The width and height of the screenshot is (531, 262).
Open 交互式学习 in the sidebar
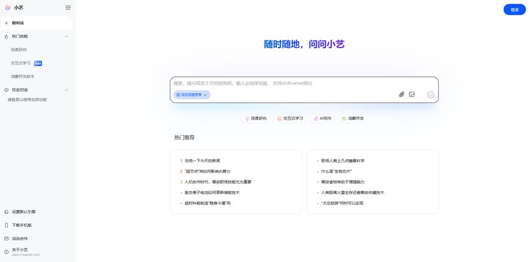click(x=21, y=63)
